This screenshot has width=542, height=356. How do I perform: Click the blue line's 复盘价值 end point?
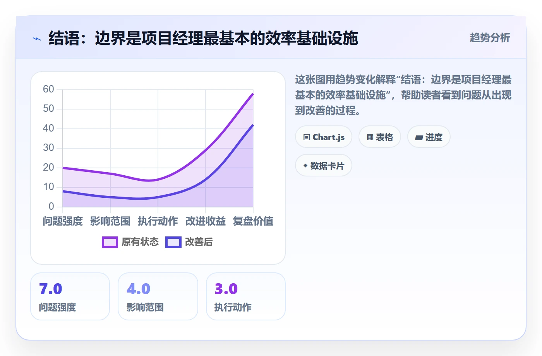pos(253,125)
